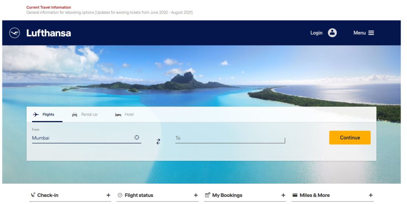
Task: Open the user profile login icon
Action: point(332,33)
